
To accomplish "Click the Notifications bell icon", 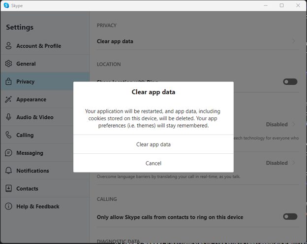I will click(8, 171).
